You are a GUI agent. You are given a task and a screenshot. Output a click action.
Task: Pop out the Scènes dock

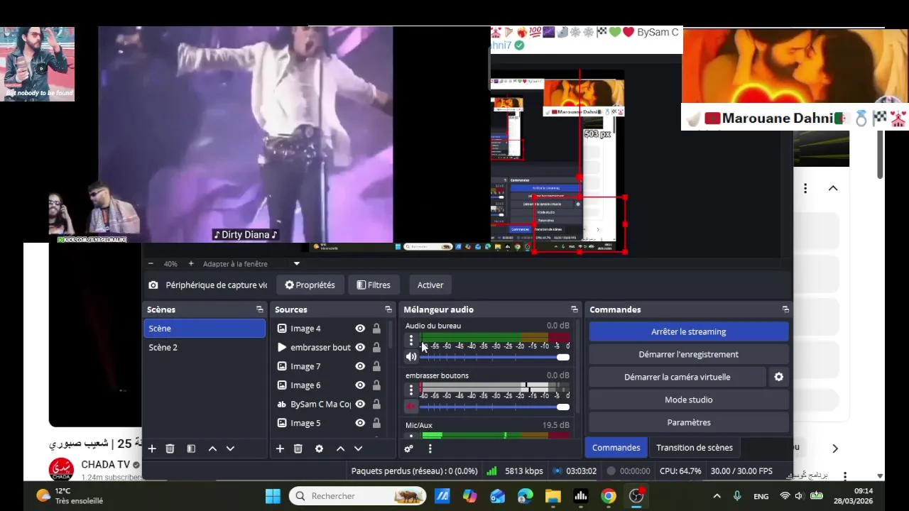tap(260, 309)
